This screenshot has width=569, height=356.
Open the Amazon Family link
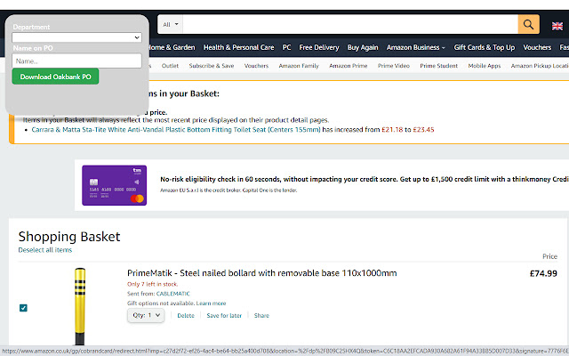click(299, 66)
